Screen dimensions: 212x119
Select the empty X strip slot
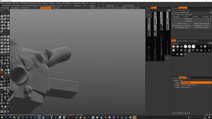[149, 15]
